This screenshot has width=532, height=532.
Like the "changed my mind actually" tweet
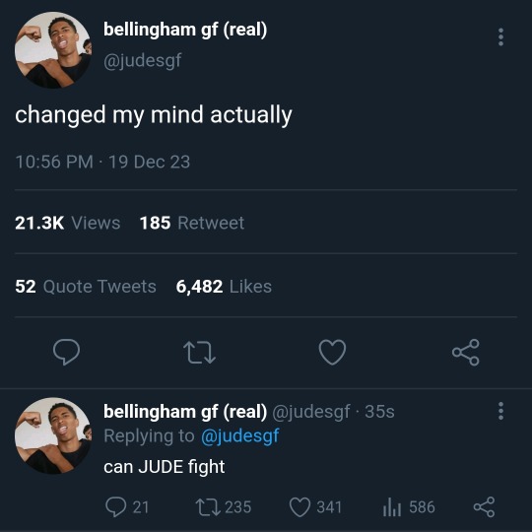click(x=332, y=352)
